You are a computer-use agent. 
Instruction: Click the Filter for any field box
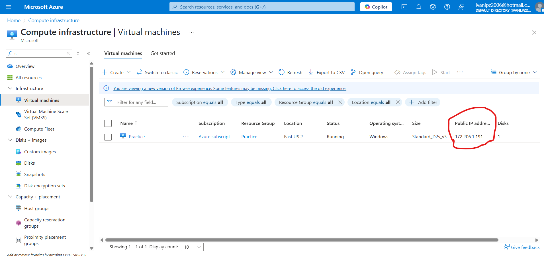click(x=136, y=102)
